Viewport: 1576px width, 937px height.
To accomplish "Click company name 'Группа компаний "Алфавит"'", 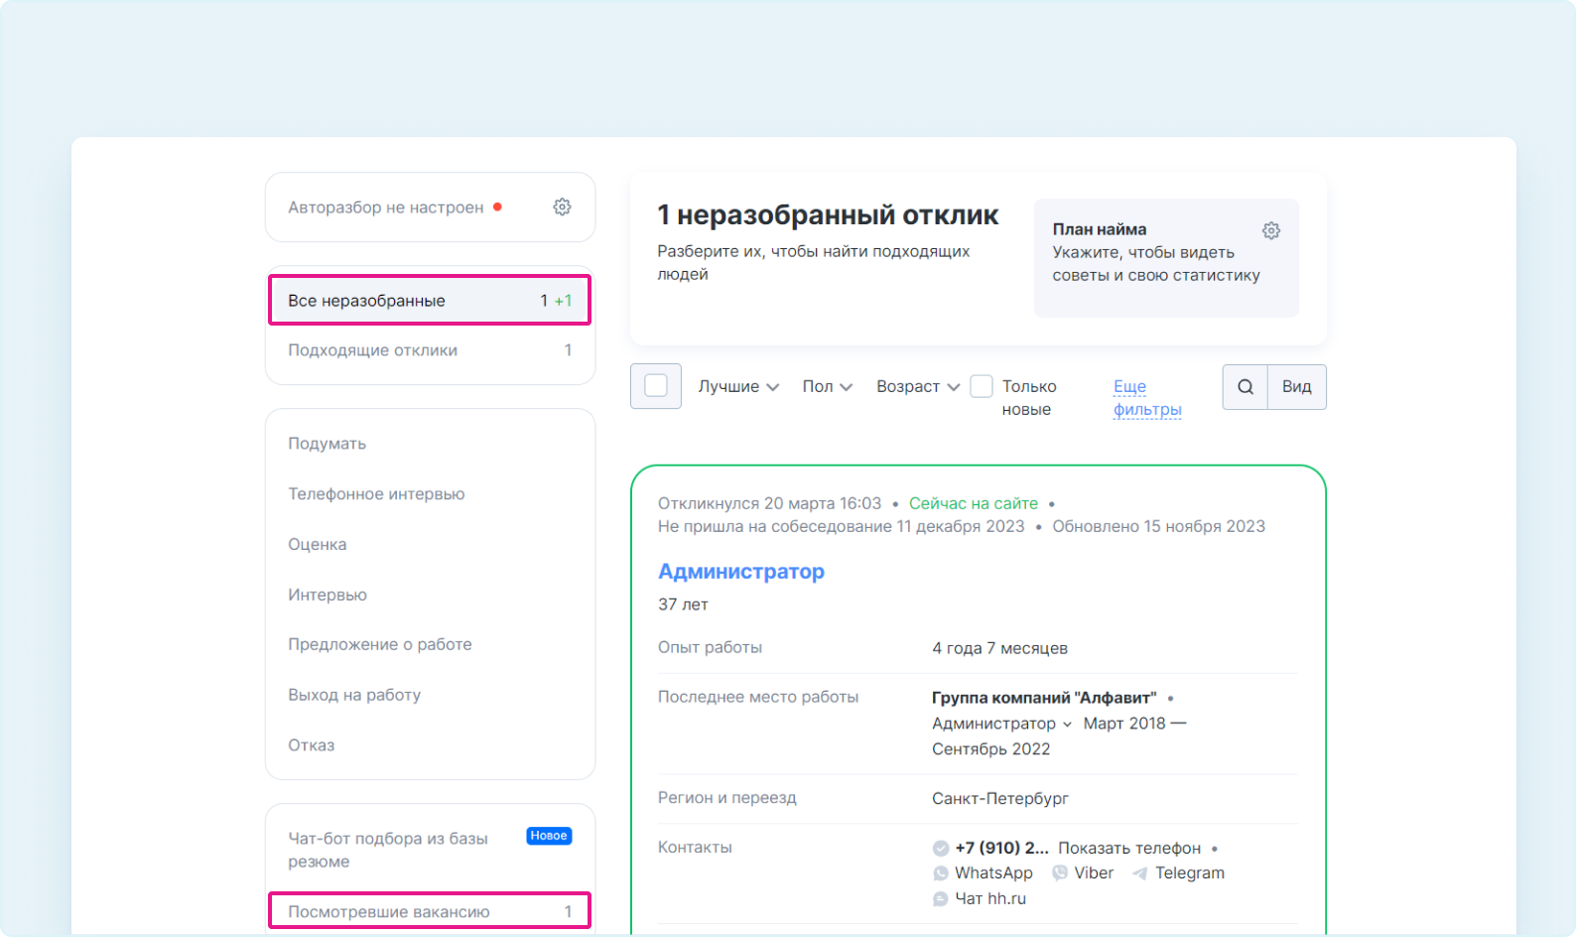I will pyautogui.click(x=1044, y=698).
